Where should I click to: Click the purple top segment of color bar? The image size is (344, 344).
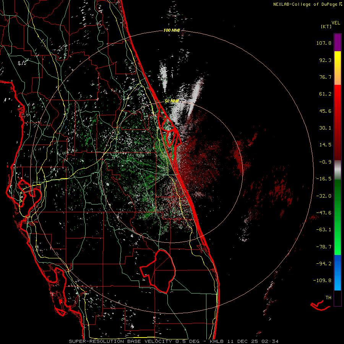338,42
